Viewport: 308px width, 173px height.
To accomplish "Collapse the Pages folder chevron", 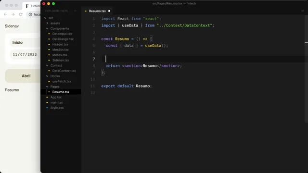I will (x=47, y=86).
